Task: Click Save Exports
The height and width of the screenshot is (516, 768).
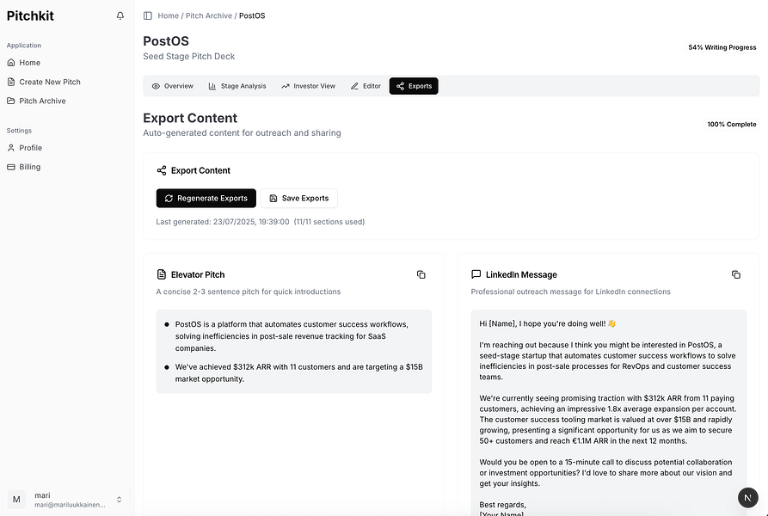Action: point(299,198)
